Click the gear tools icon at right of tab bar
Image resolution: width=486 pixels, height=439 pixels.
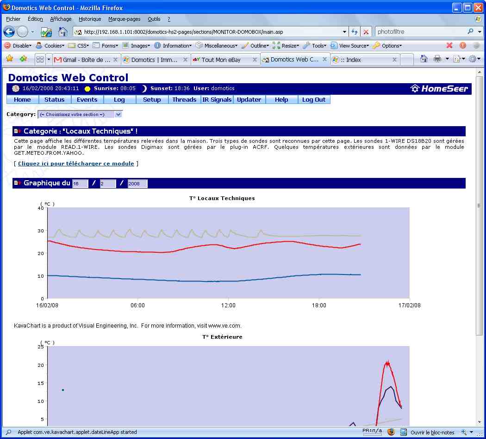tap(473, 59)
